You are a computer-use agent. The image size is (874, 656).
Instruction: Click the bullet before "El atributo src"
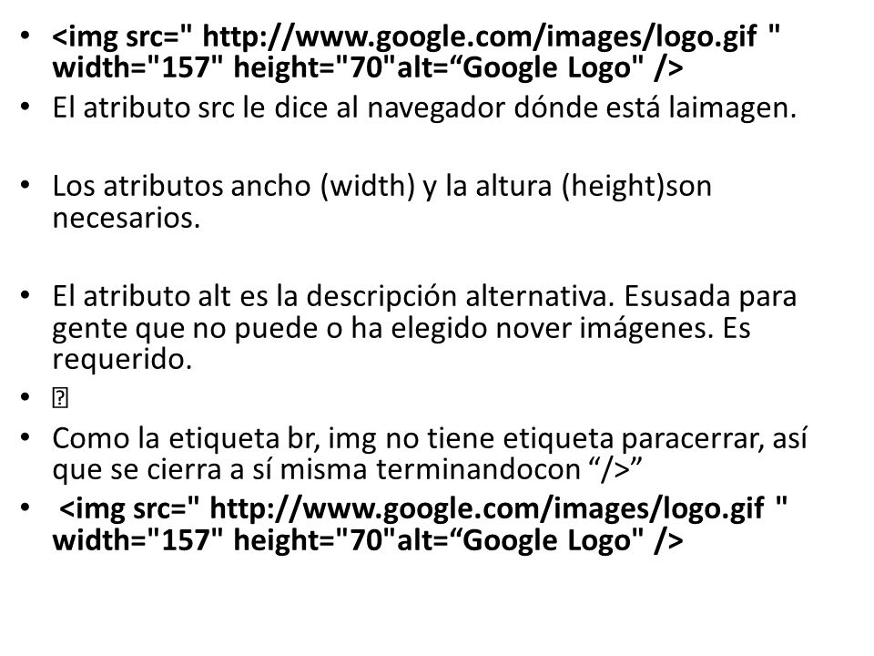coord(25,106)
